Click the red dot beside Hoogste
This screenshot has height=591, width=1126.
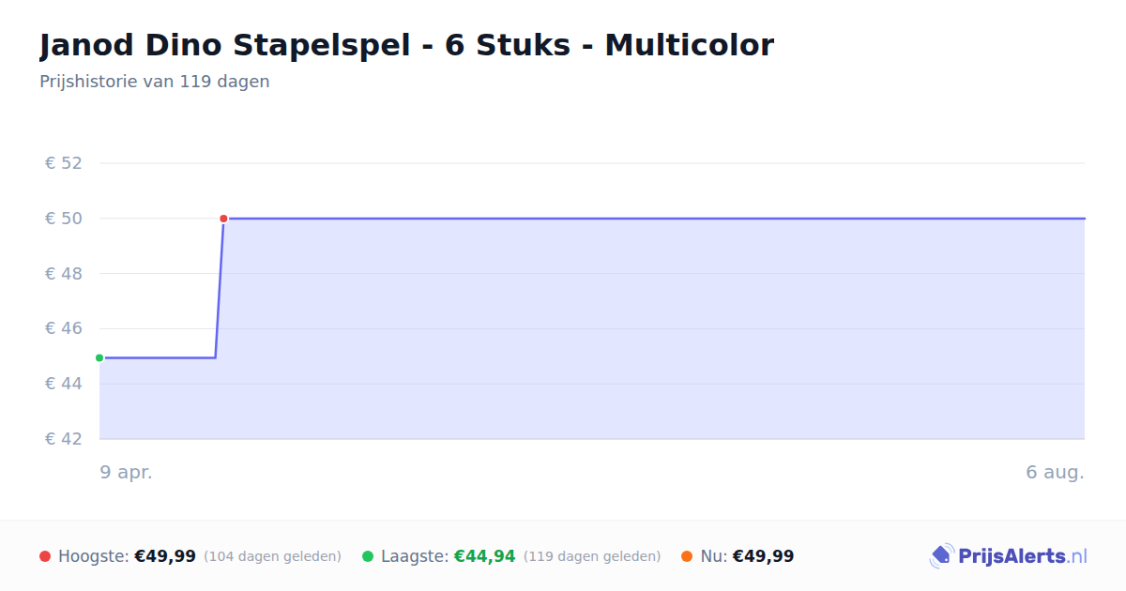45,556
